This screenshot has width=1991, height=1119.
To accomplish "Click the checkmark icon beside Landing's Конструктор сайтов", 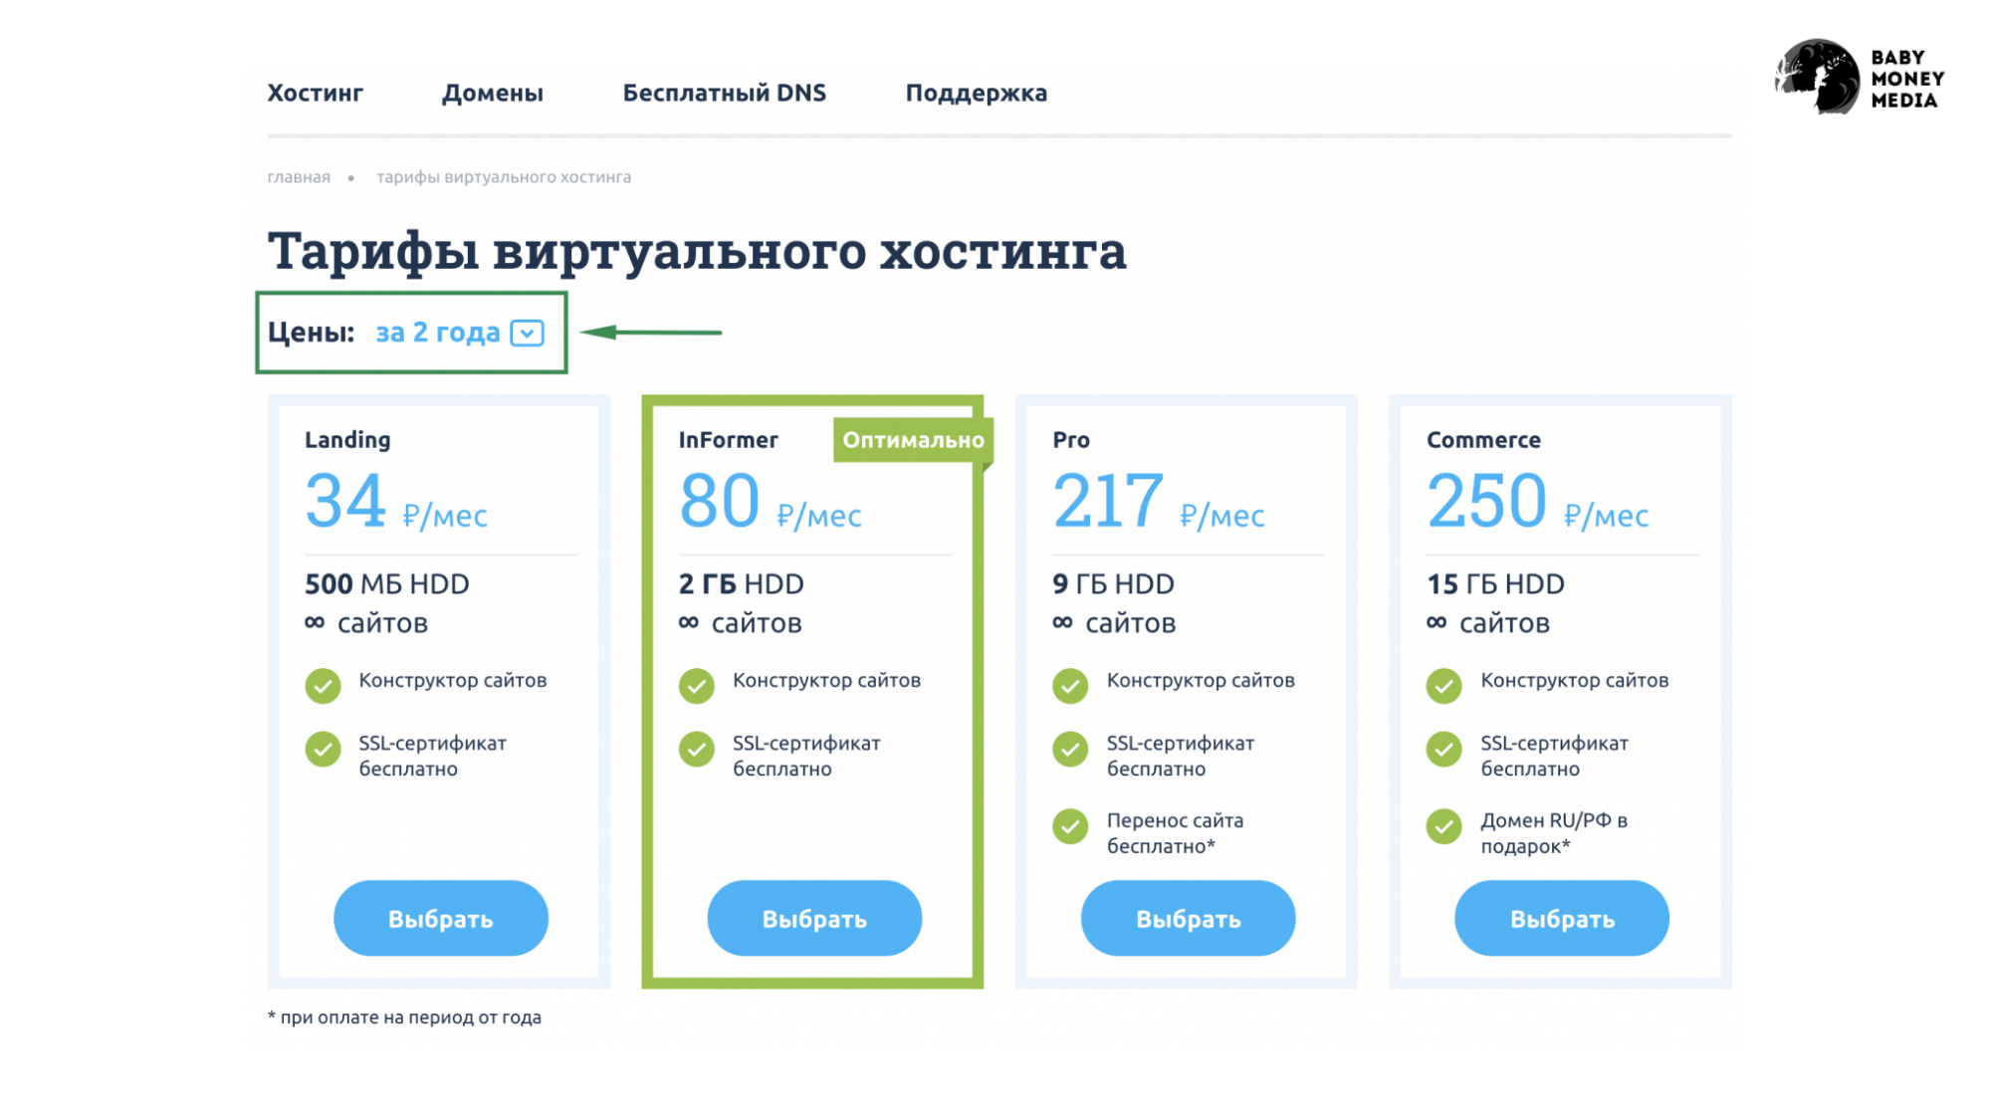I will click(323, 685).
